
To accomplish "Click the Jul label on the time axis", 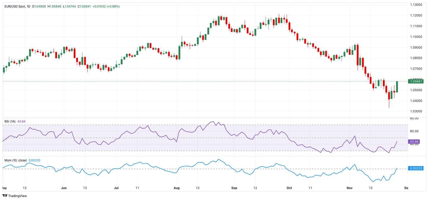I will click(117, 188).
